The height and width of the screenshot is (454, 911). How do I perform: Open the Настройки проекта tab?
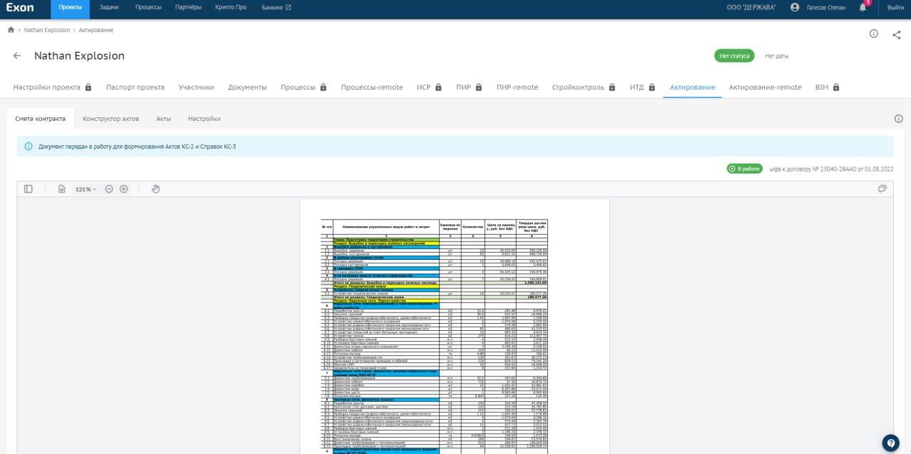tap(53, 88)
